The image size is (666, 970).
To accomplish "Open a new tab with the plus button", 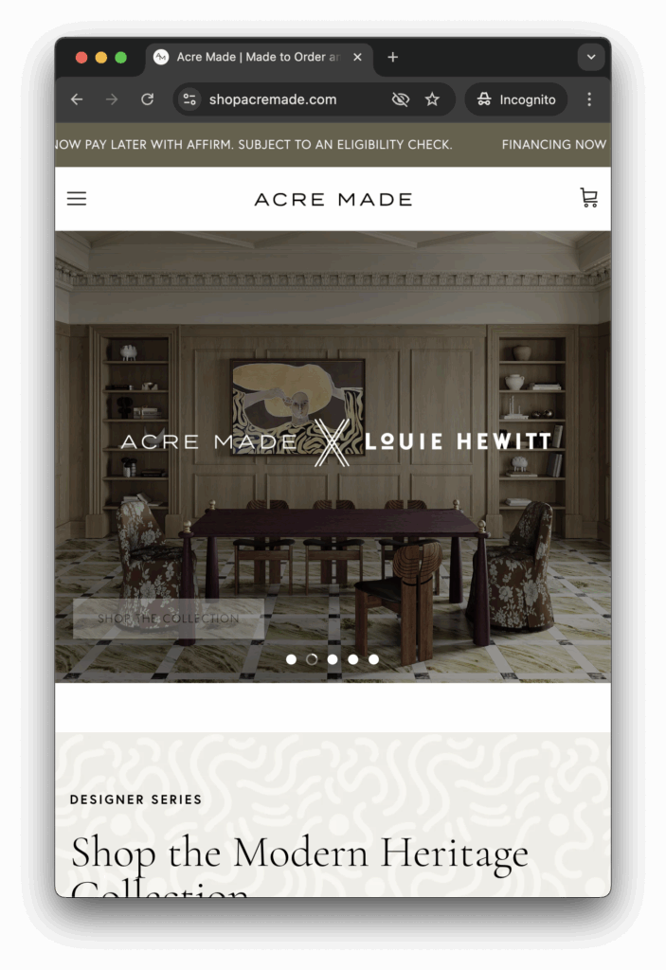I will 393,57.
